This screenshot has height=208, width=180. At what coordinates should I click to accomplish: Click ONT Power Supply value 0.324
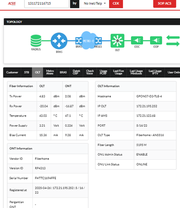69,126
